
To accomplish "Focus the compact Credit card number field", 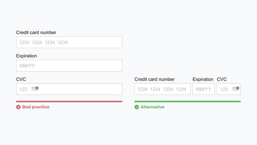I will (162, 89).
